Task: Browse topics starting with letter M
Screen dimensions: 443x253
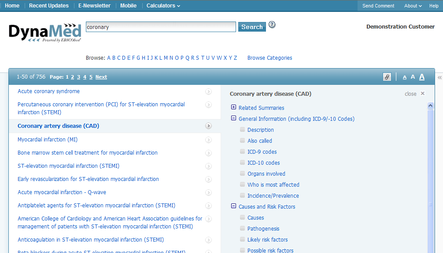Action: coord(166,58)
